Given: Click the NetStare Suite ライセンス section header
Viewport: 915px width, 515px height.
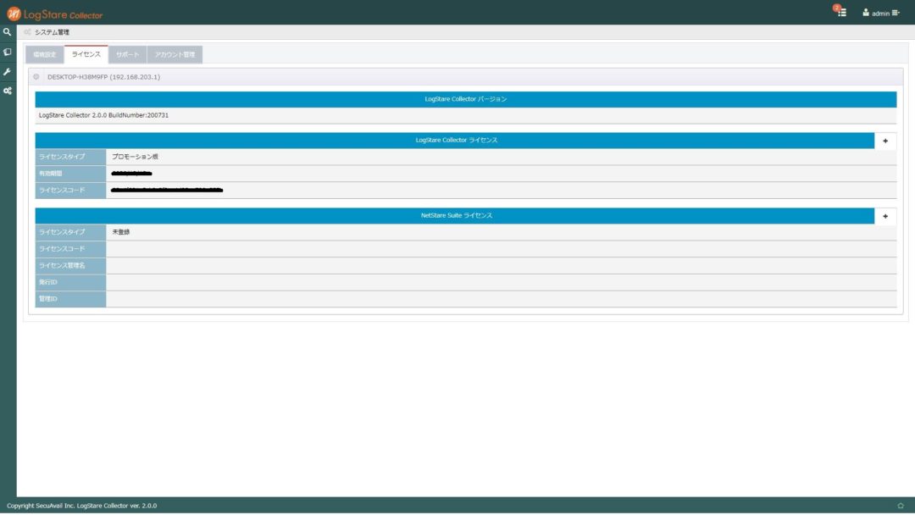Looking at the screenshot, I should click(x=455, y=216).
